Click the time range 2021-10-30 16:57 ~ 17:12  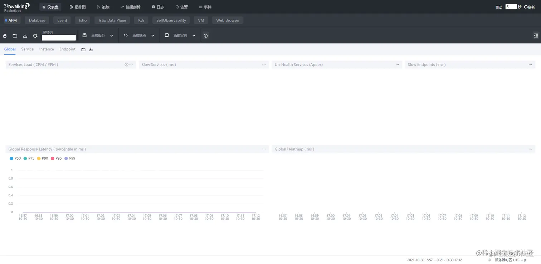pyautogui.click(x=434, y=260)
